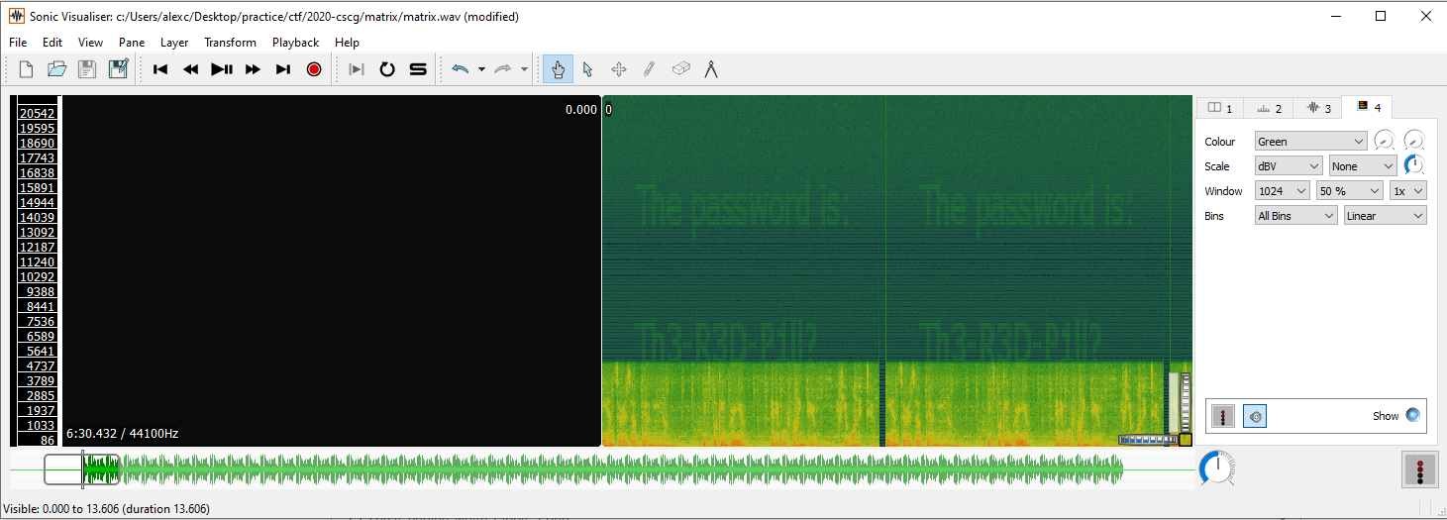
Task: Save the session with the floppy disk icon
Action: pos(87,69)
